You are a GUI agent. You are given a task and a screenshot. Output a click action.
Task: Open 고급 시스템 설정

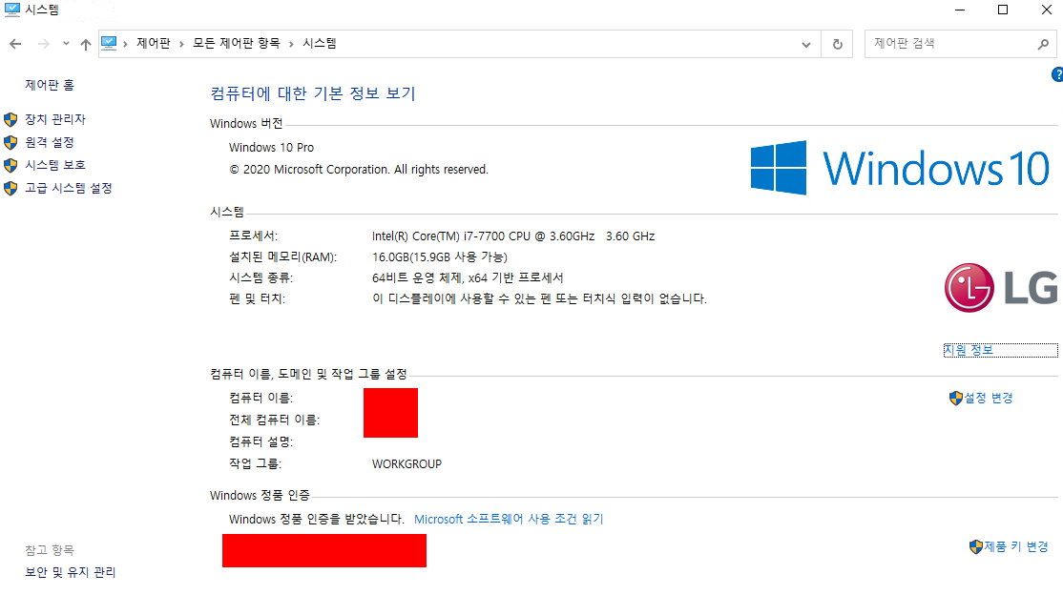click(69, 189)
